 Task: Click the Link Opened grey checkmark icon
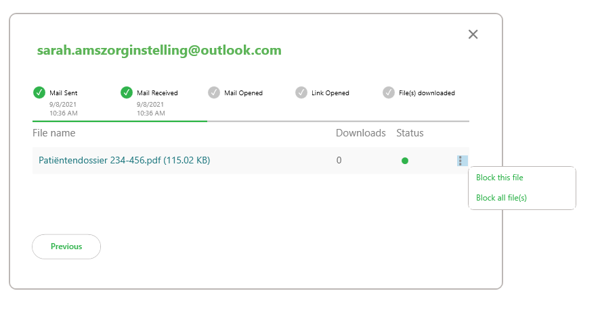point(301,93)
